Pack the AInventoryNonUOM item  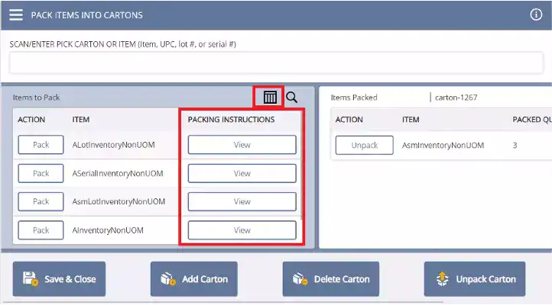(x=41, y=230)
